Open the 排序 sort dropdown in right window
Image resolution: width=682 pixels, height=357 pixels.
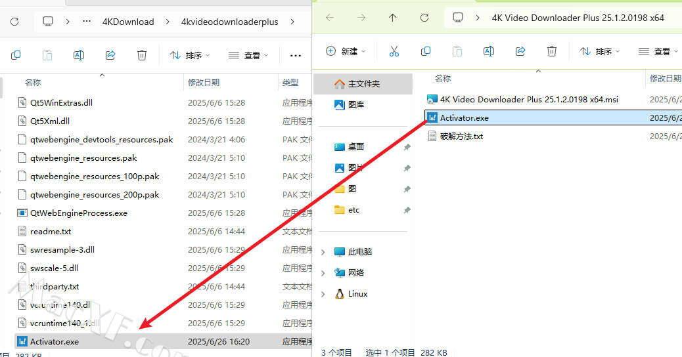pos(600,51)
